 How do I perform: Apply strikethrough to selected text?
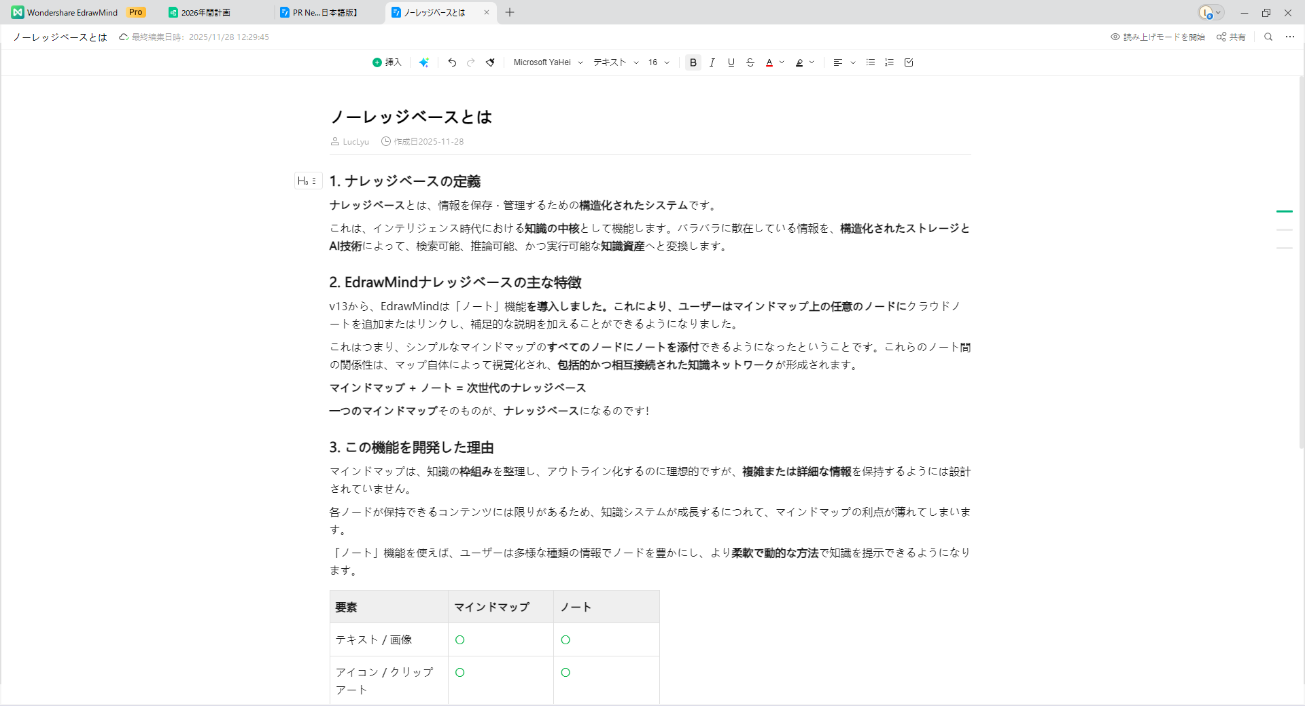pyautogui.click(x=750, y=62)
